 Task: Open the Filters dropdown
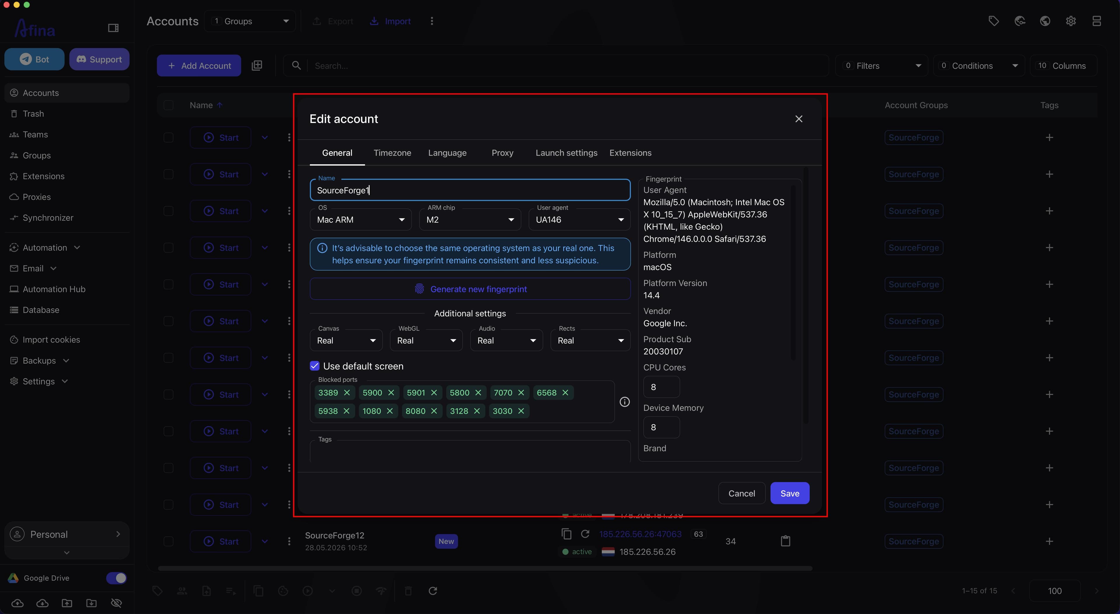(x=882, y=66)
